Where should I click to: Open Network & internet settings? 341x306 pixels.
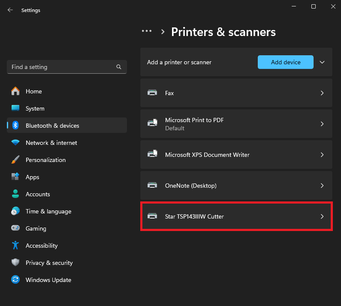pos(67,143)
